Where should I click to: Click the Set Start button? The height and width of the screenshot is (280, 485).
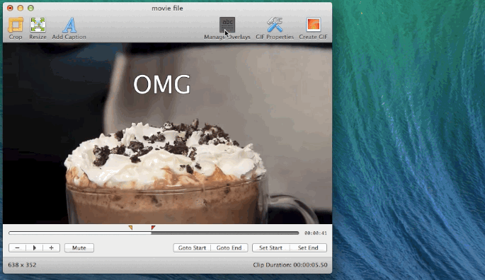pyautogui.click(x=270, y=248)
